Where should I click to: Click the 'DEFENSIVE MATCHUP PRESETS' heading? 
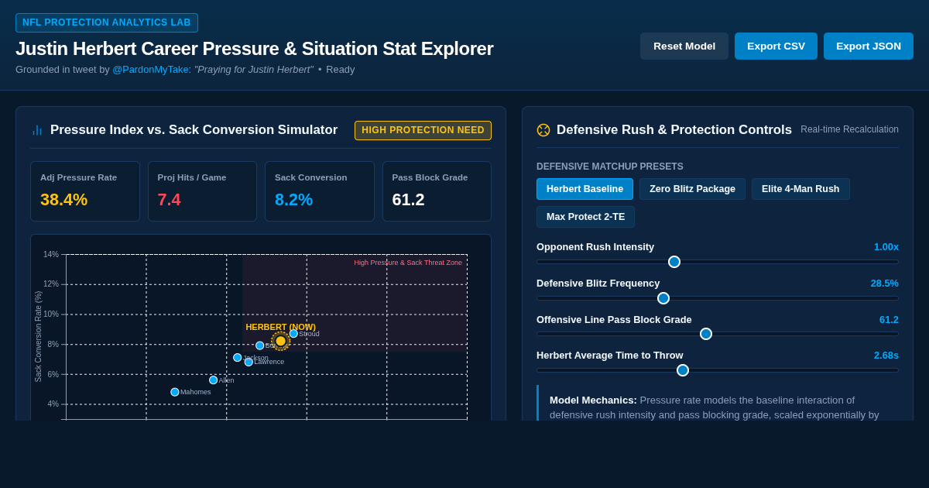tap(610, 167)
